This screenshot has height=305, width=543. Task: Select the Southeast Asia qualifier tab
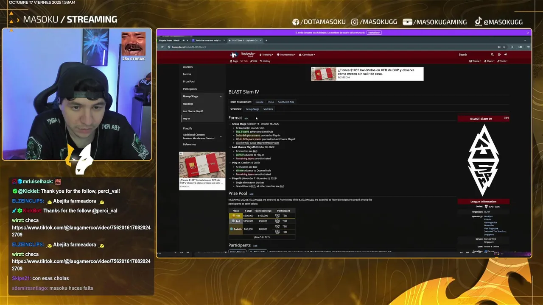click(x=286, y=102)
